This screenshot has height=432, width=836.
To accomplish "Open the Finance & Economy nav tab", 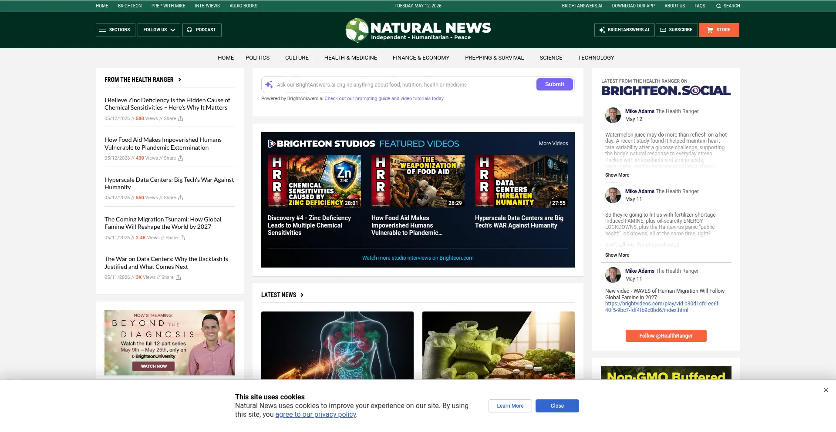I will pos(421,58).
